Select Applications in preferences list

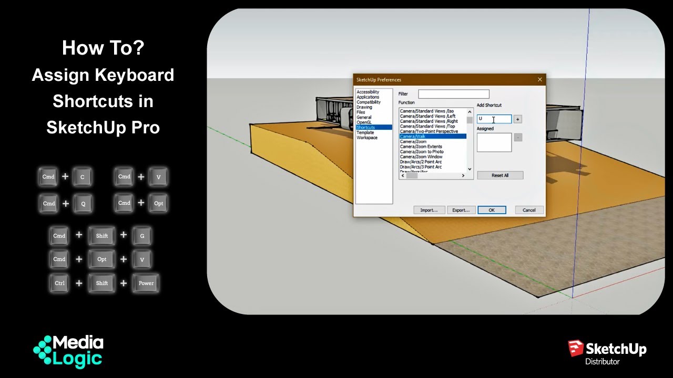pyautogui.click(x=368, y=97)
